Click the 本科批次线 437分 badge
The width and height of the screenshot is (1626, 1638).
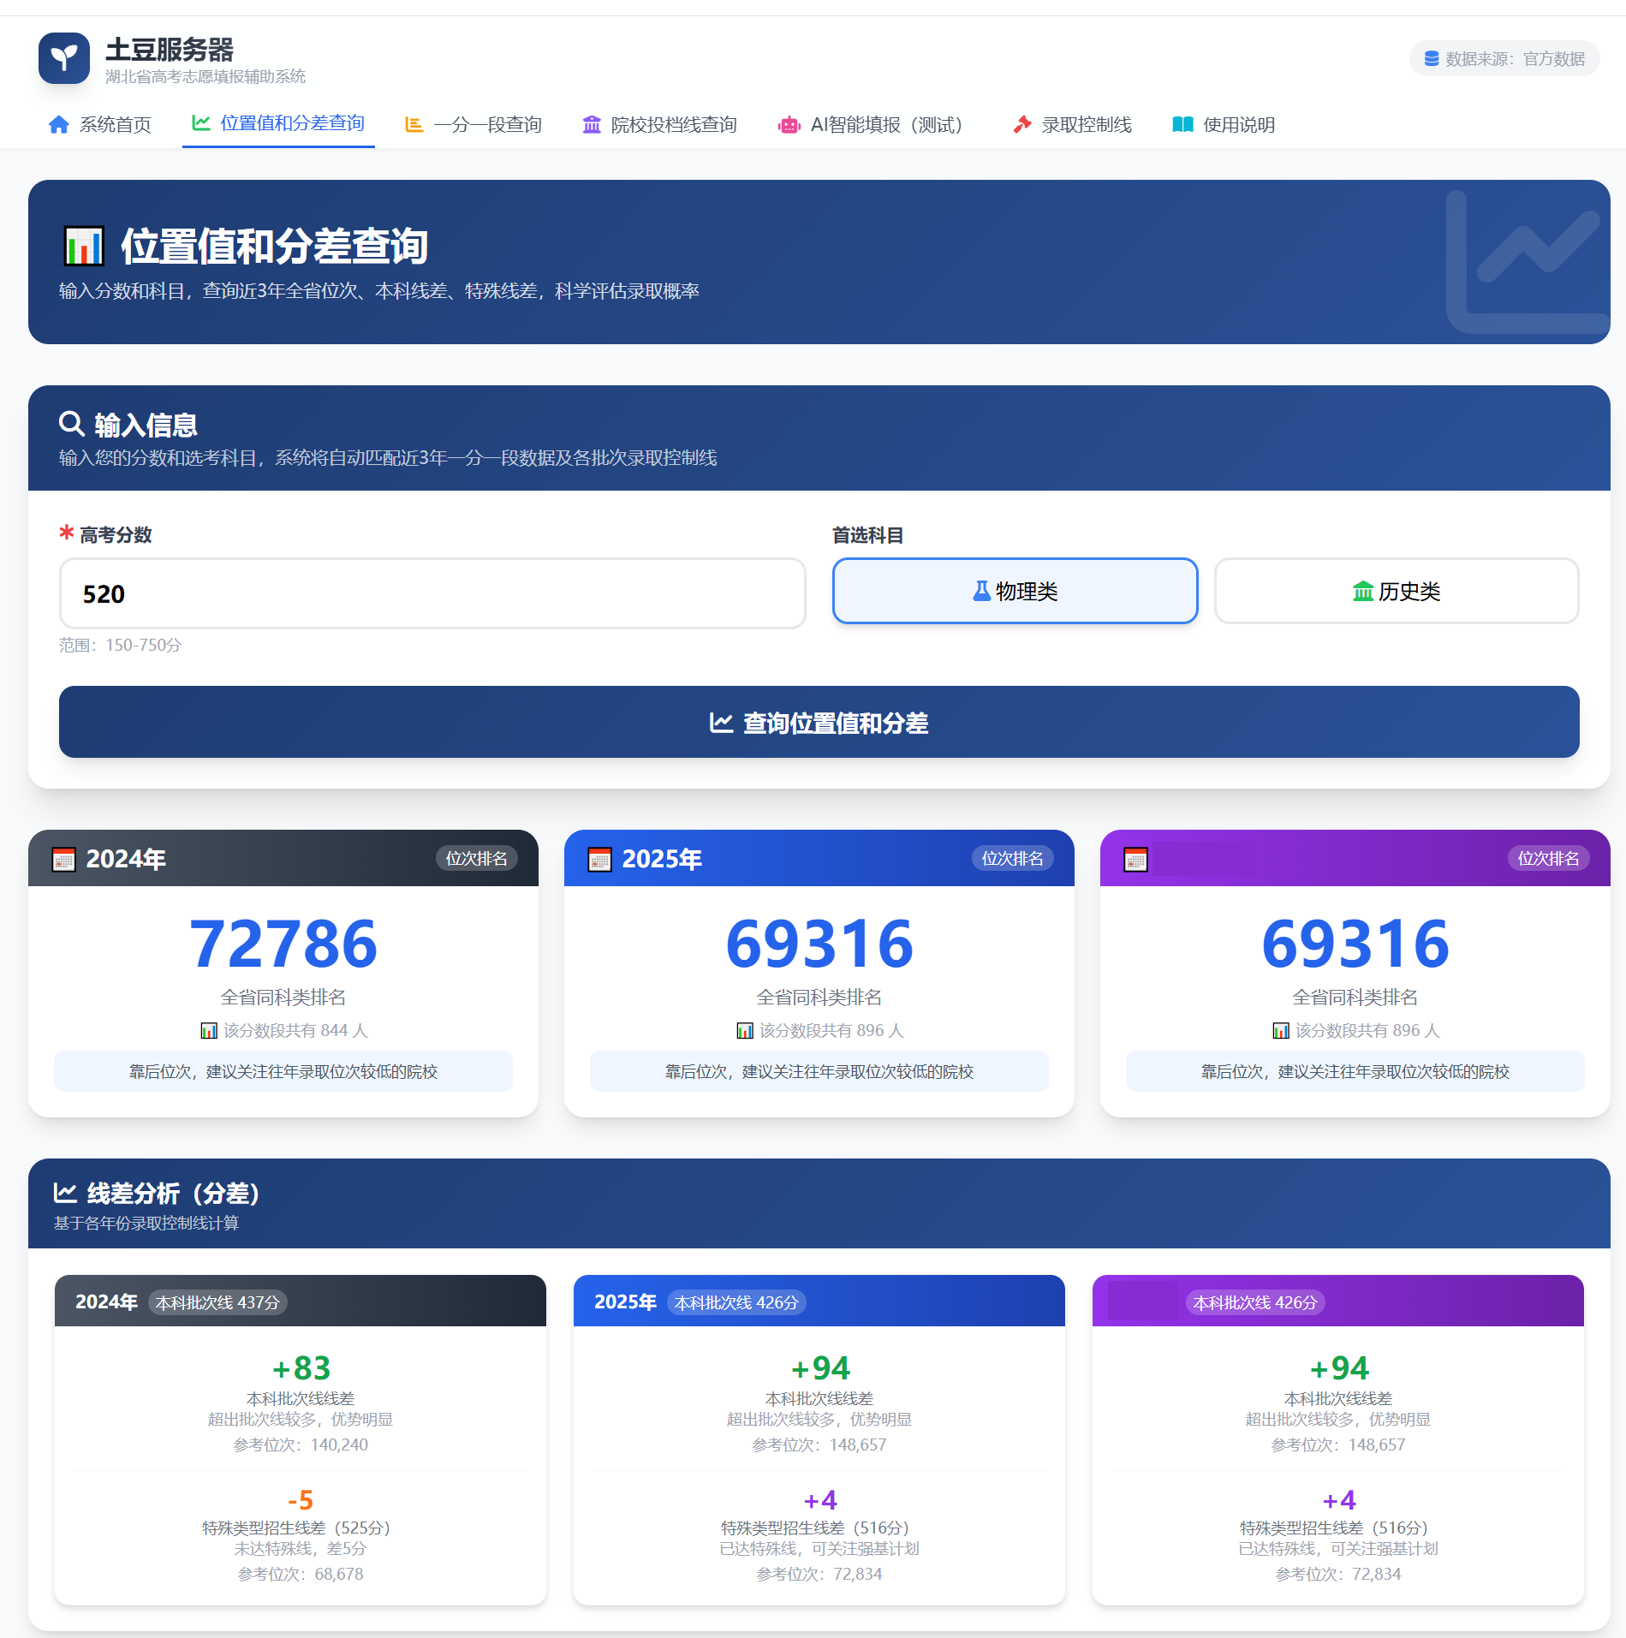point(217,1302)
